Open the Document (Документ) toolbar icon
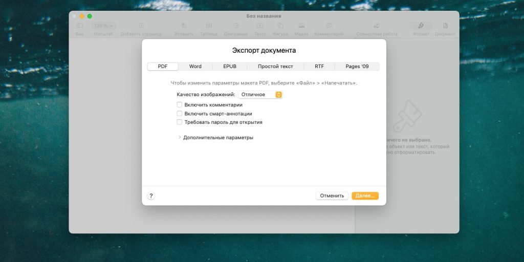This screenshot has width=524, height=262. 445,26
